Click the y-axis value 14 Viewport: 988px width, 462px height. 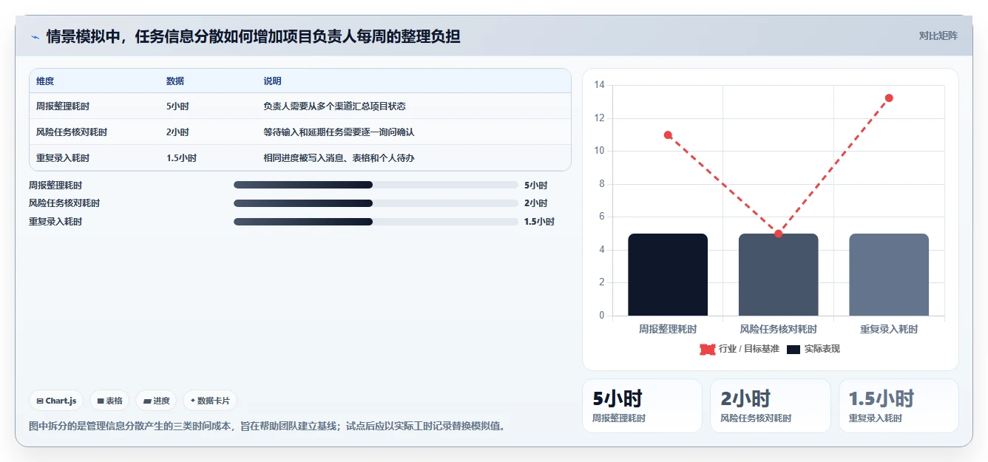pos(599,85)
